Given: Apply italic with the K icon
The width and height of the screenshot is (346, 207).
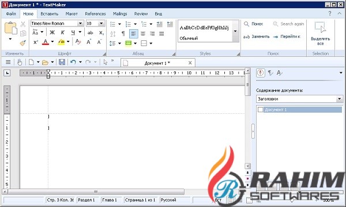Looking at the screenshot, I should [62, 33].
